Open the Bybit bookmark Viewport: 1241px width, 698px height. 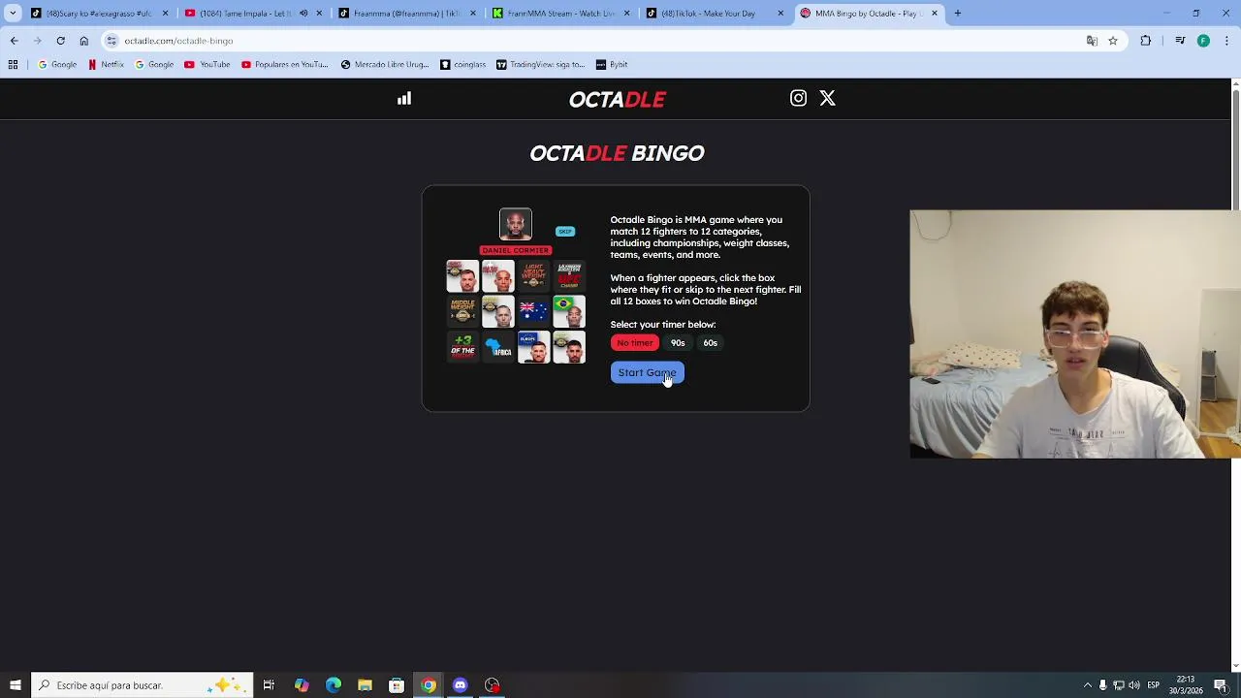click(x=612, y=64)
